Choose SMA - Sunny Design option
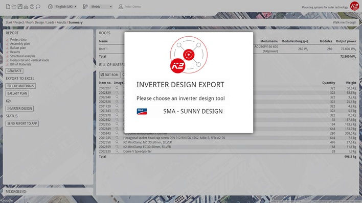Image resolution: width=362 pixels, height=203 pixels. pyautogui.click(x=180, y=112)
